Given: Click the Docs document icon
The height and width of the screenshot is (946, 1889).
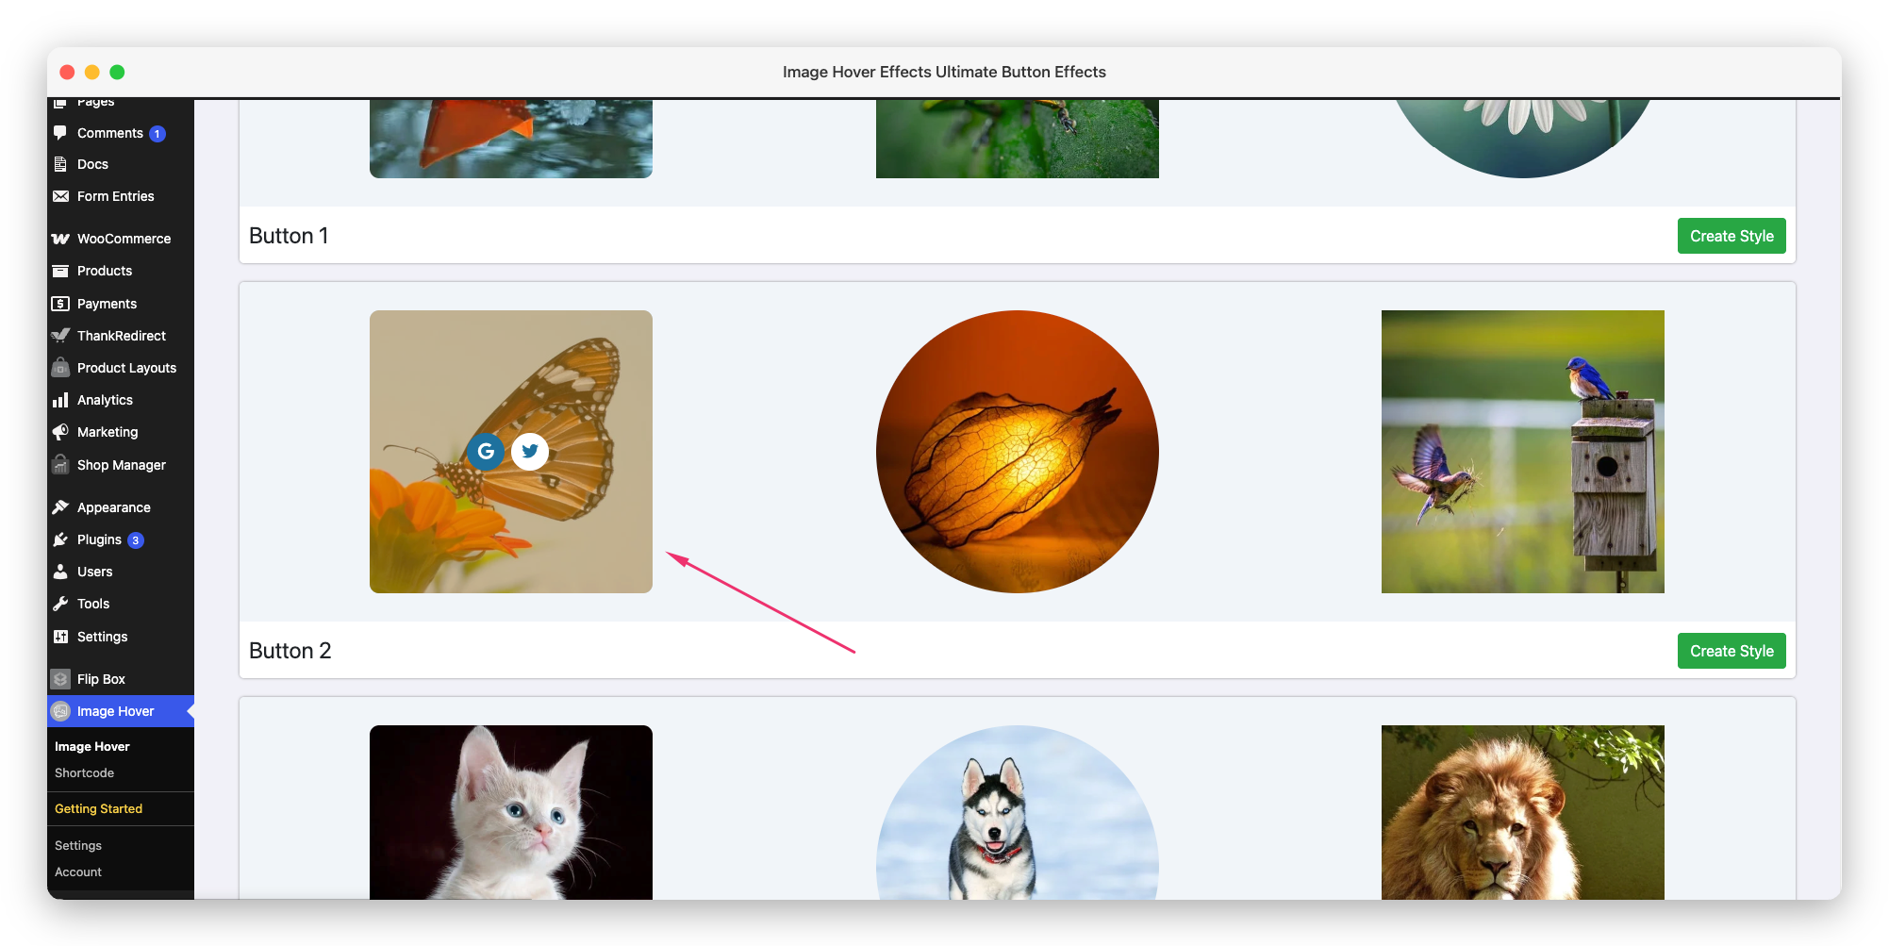Looking at the screenshot, I should click(60, 164).
